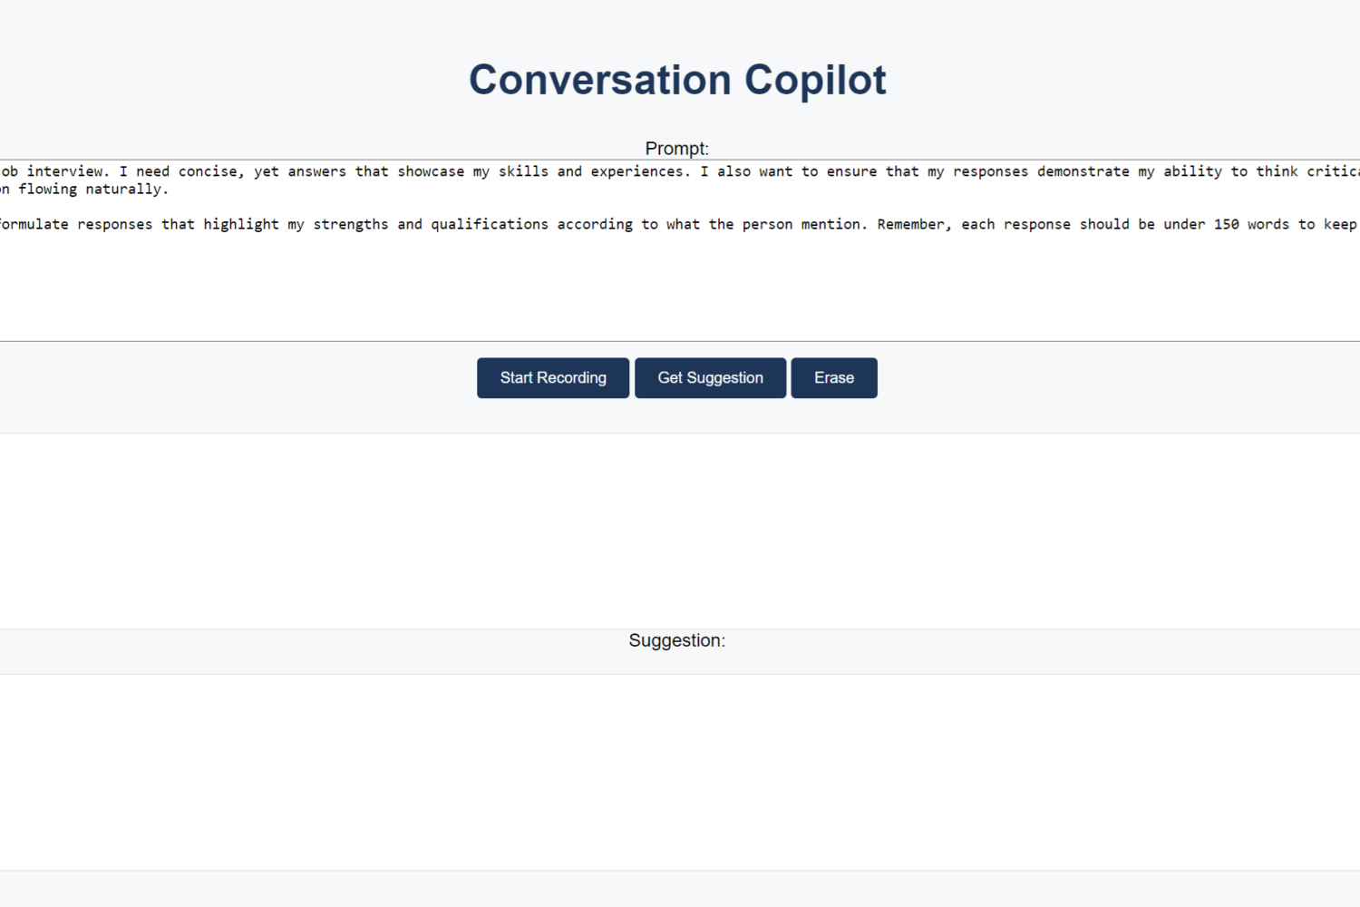Select the Conversation Copilot heading
Screen dimensions: 1360x907
click(x=677, y=80)
